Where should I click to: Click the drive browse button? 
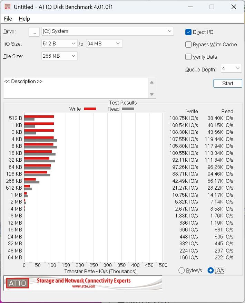(x=34, y=32)
